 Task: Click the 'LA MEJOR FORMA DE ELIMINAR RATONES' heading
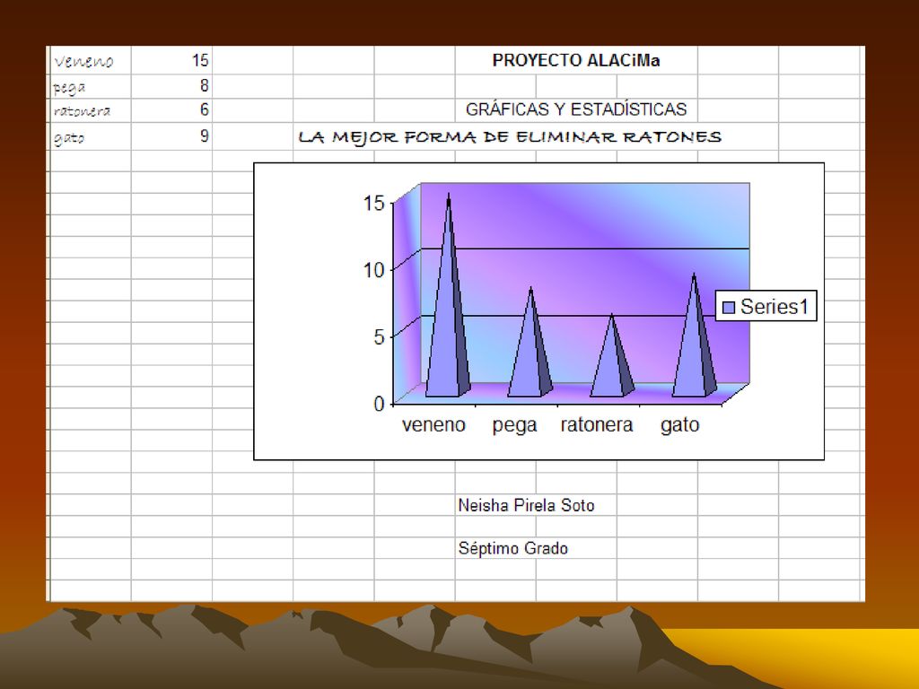510,137
